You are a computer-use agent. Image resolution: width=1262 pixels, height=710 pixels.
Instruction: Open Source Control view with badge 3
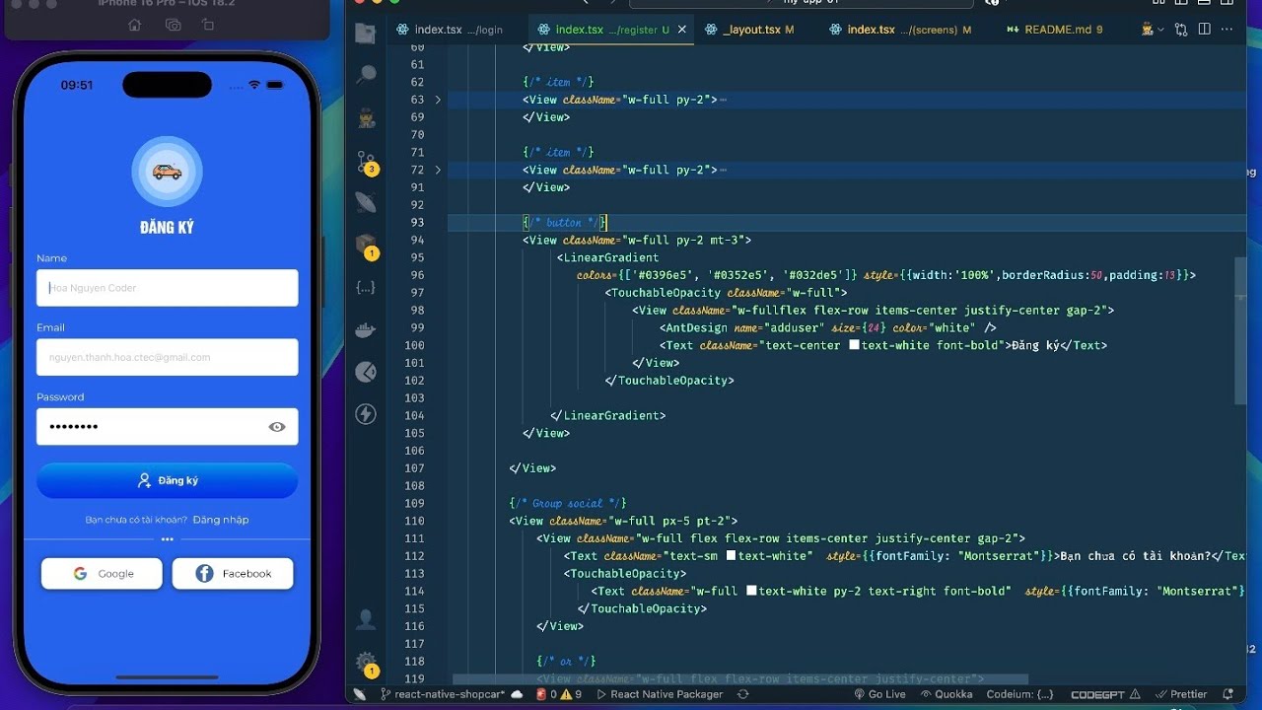(x=366, y=162)
